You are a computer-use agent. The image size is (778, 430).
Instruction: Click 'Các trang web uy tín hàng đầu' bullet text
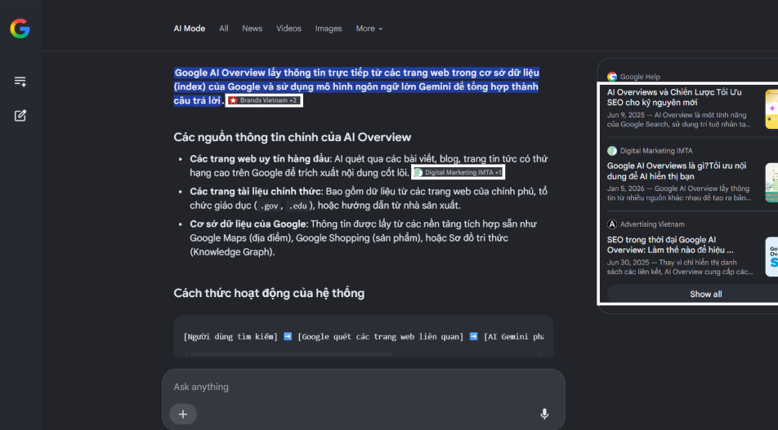coord(260,159)
